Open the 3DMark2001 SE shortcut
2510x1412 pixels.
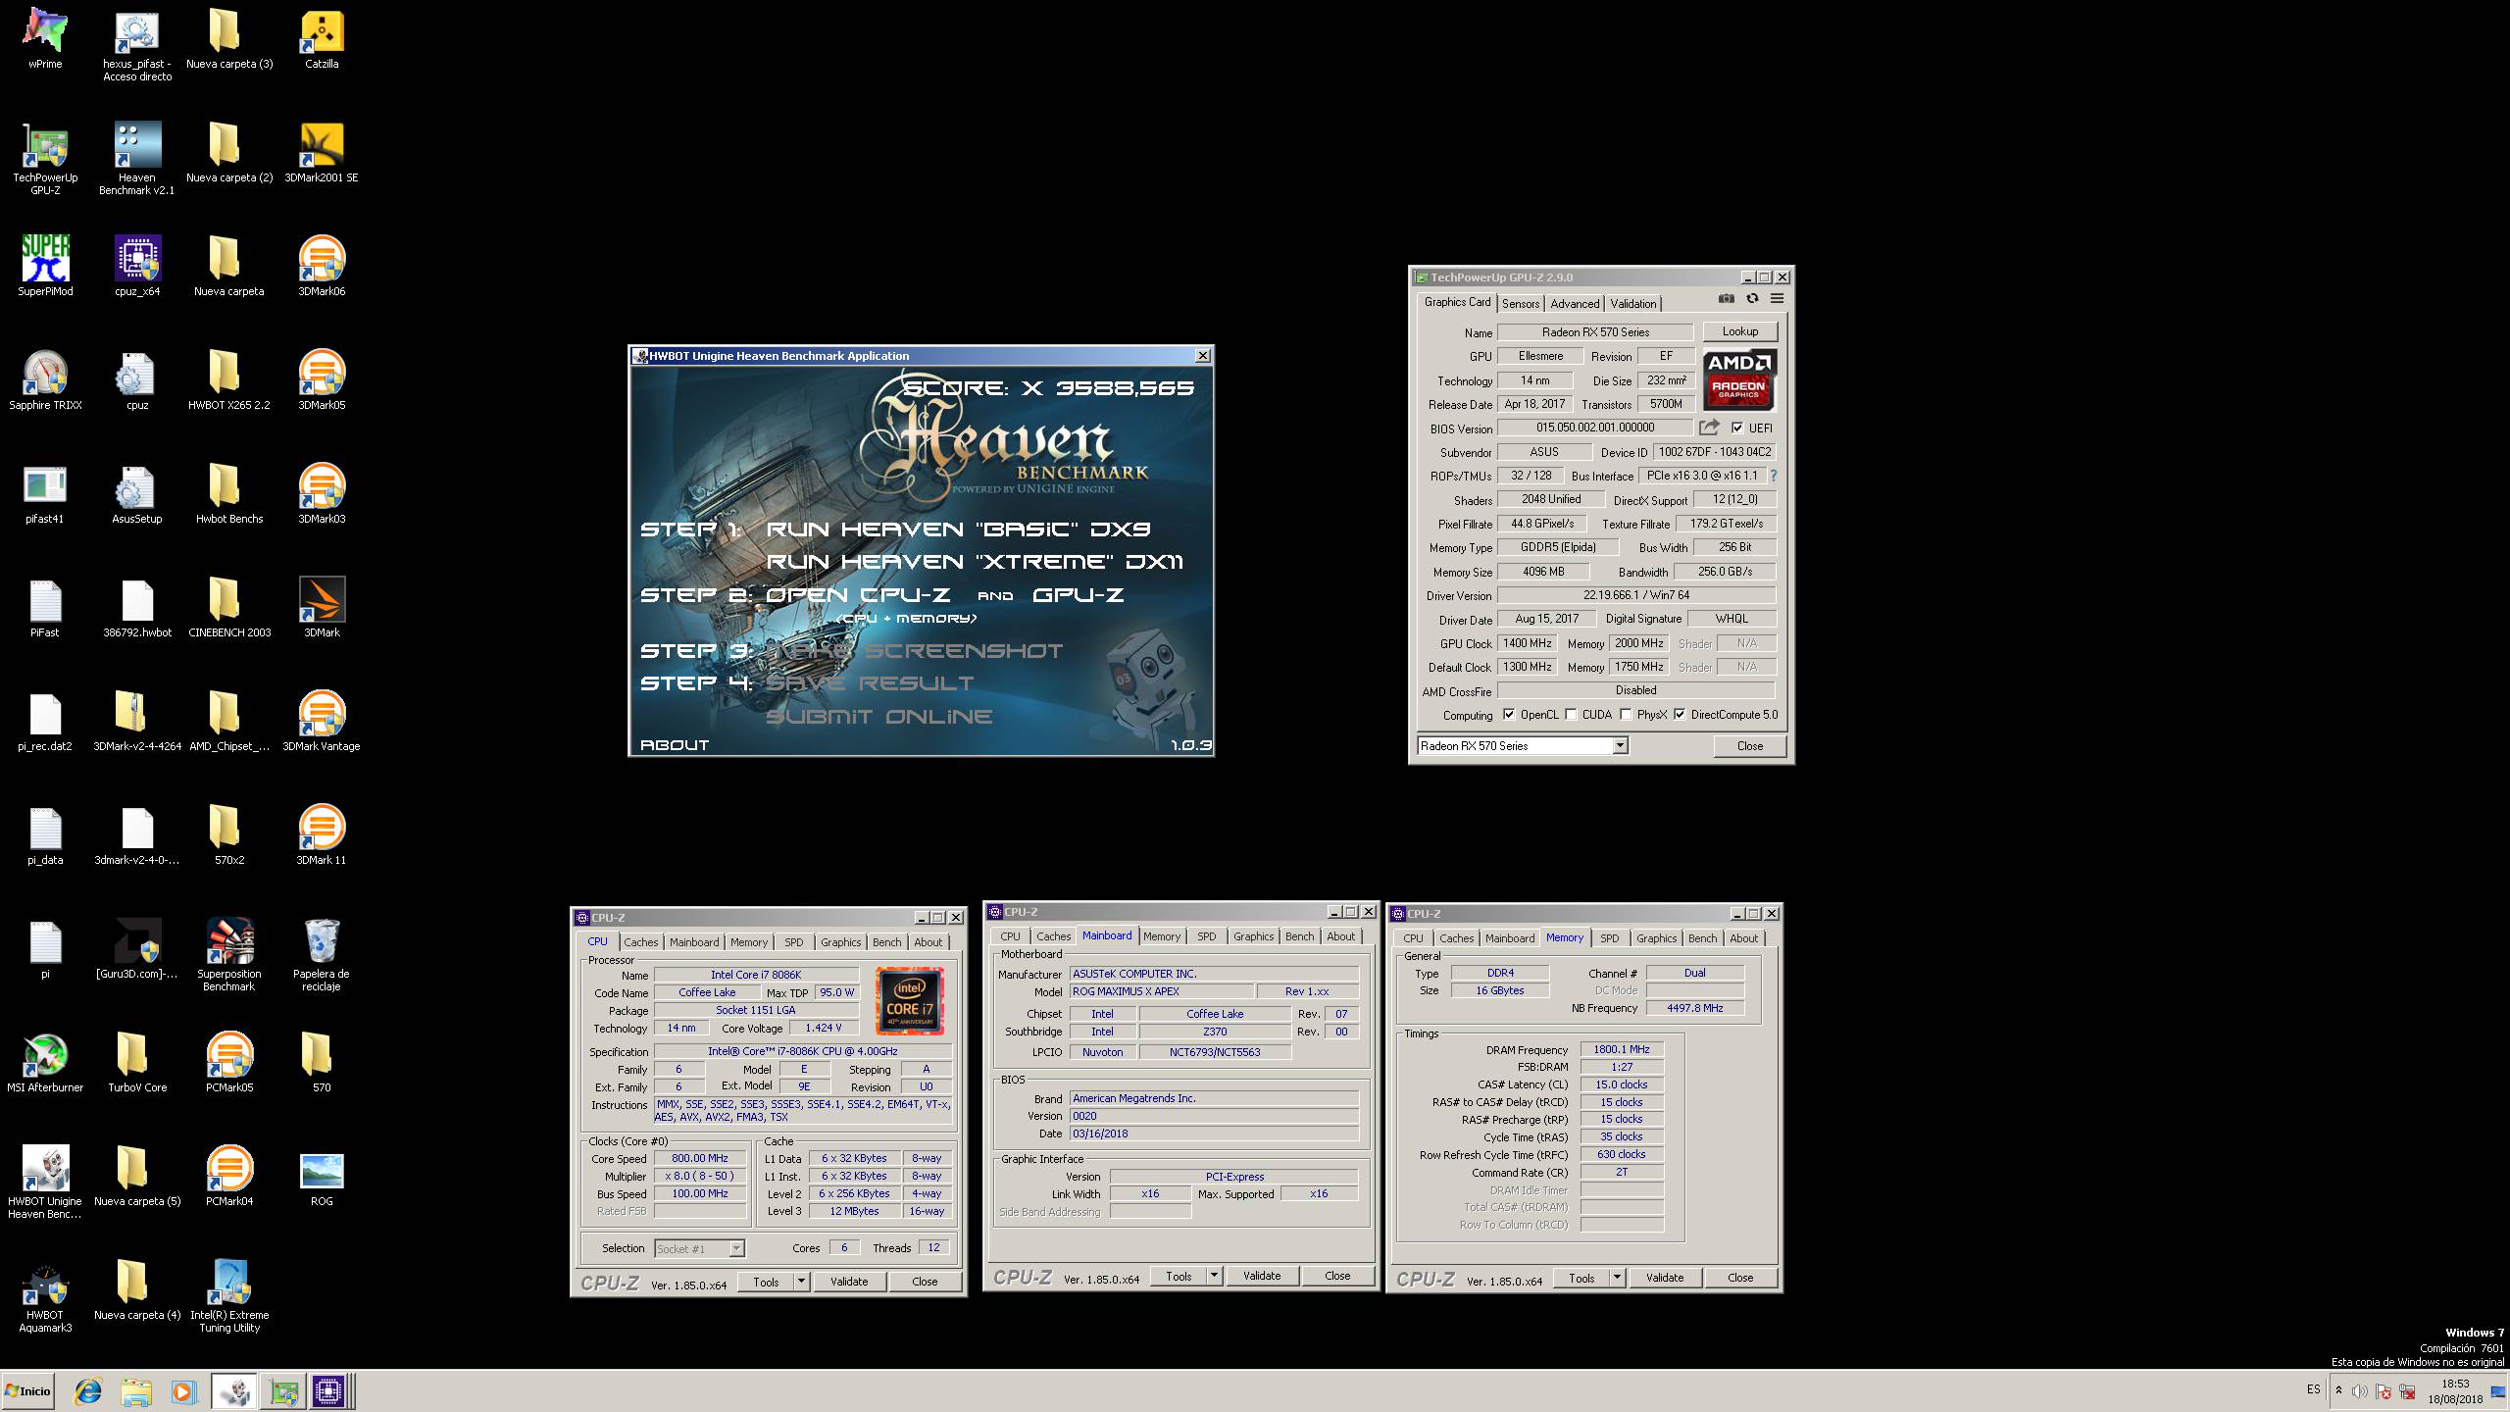coord(322,153)
